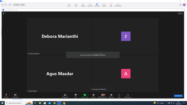Screen dimensions: 187x105
Task: Click the pink A participant avatar
Action: coord(126,73)
